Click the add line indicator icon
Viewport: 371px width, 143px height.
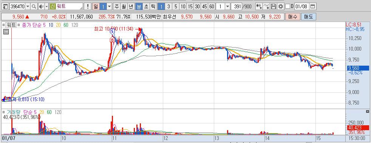[x=266, y=7]
